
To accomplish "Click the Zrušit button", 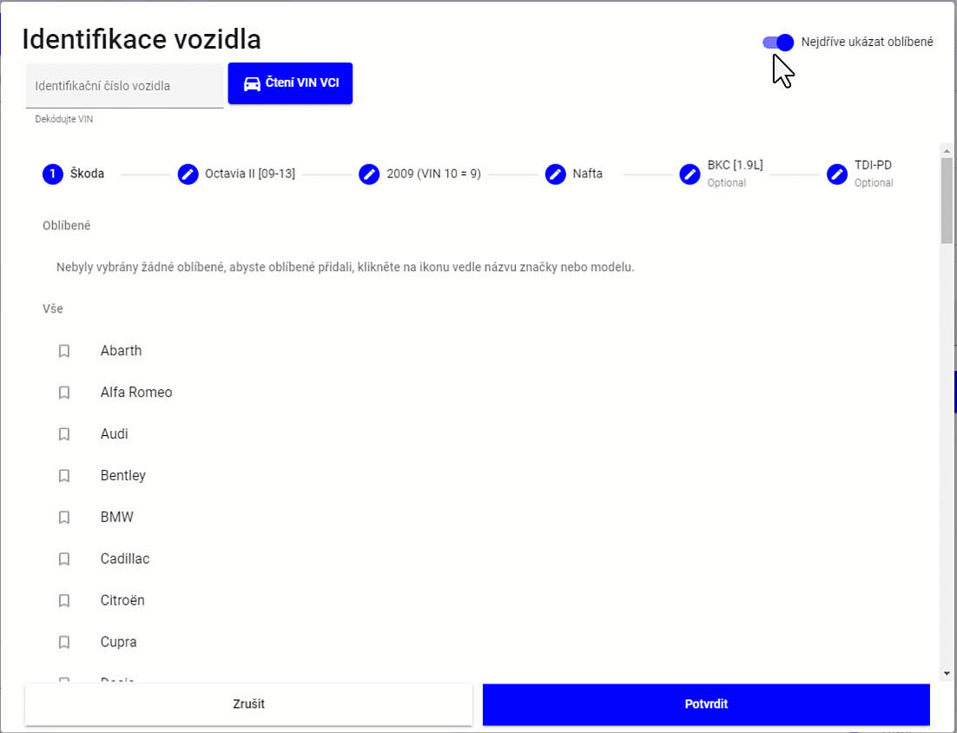I will [x=248, y=704].
